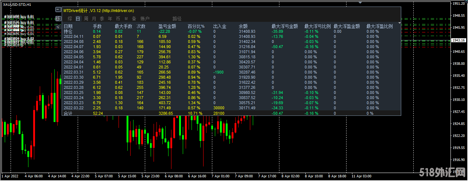Open the 周 weekly statistics tab
This screenshot has width=468, height=181.
86,19
